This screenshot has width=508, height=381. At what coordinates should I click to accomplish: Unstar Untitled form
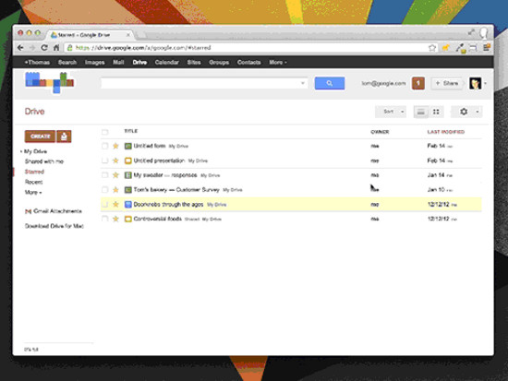115,146
